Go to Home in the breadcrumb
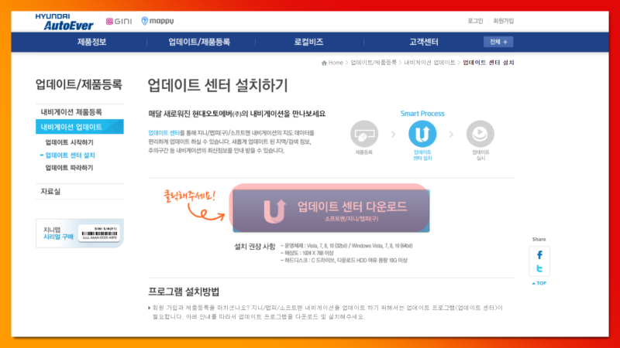 point(336,63)
